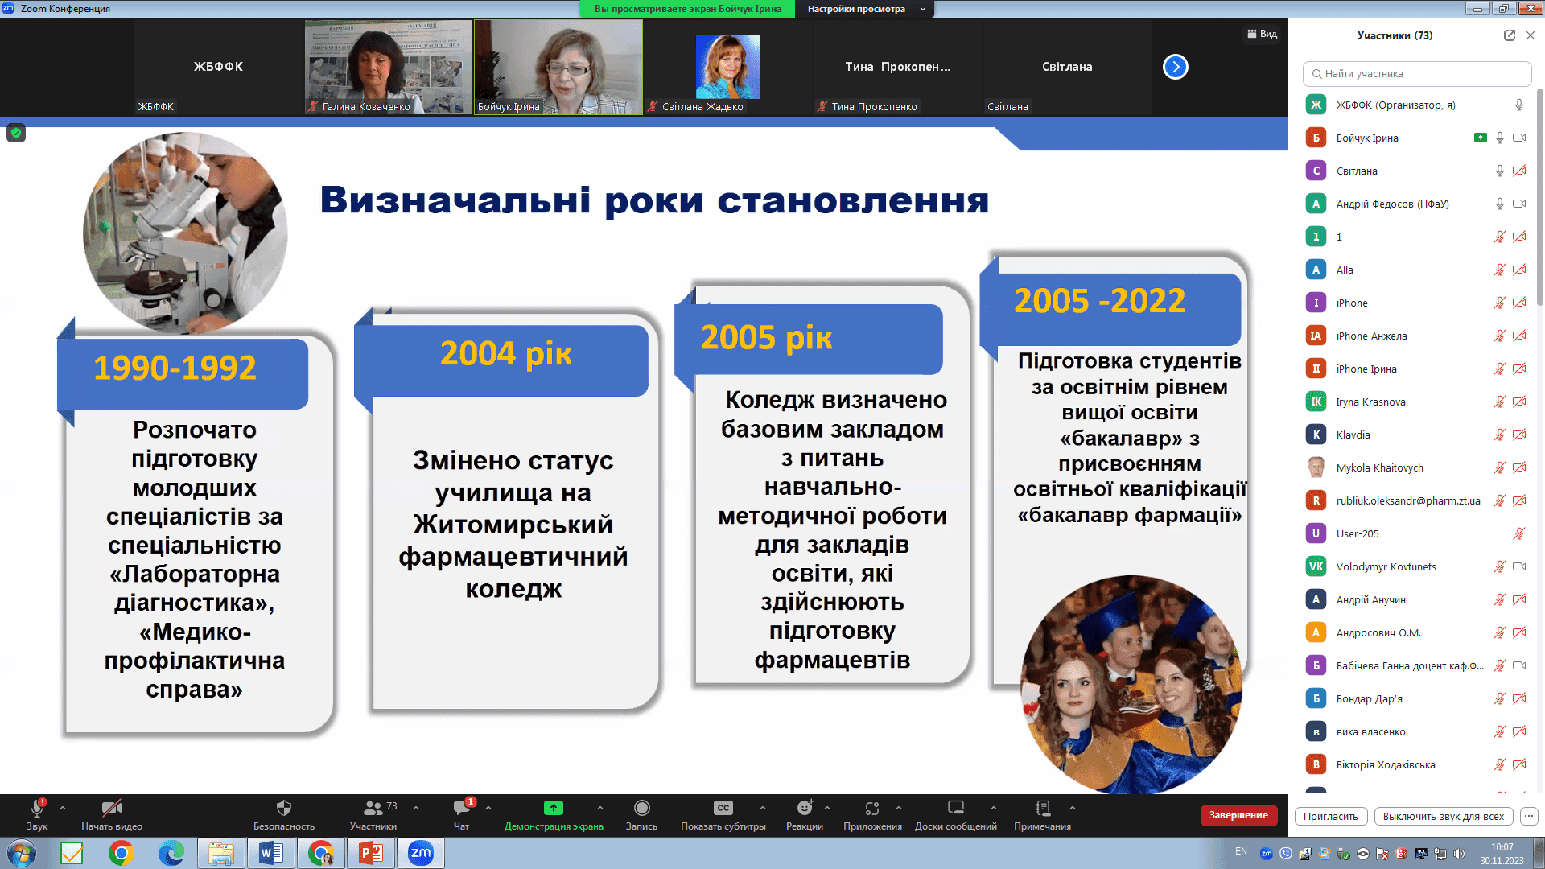Open more options ellipsis in participants panel
The height and width of the screenshot is (869, 1545).
1529,816
